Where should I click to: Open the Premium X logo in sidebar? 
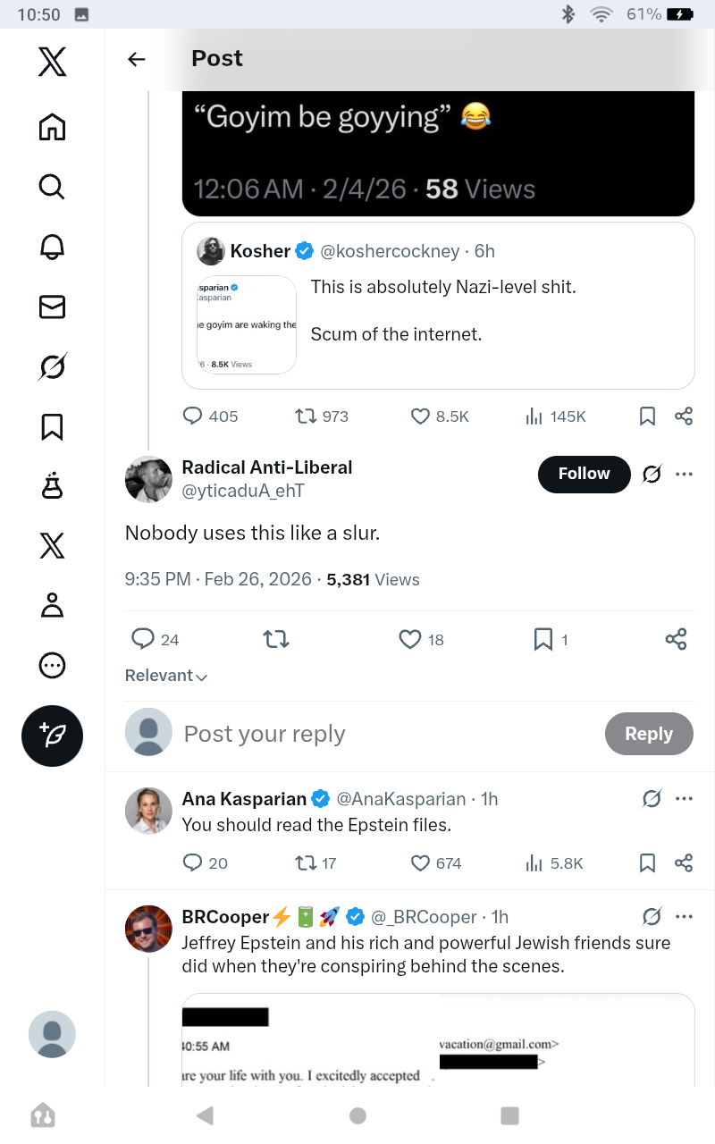point(52,545)
